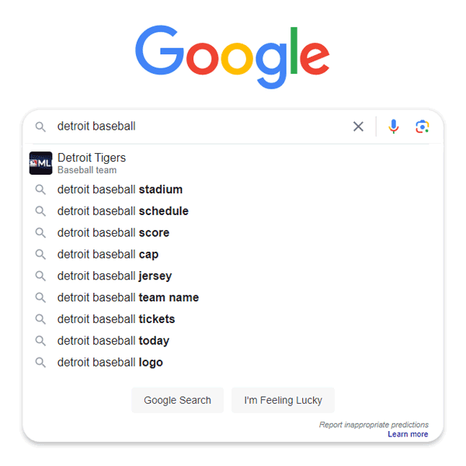The height and width of the screenshot is (466, 466).
Task: Click the magnifier icon in the search box
Action: [40, 127]
